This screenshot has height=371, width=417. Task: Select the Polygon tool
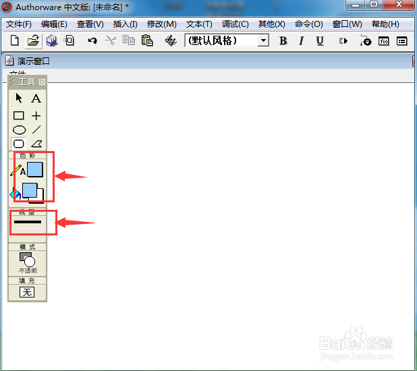pos(36,144)
